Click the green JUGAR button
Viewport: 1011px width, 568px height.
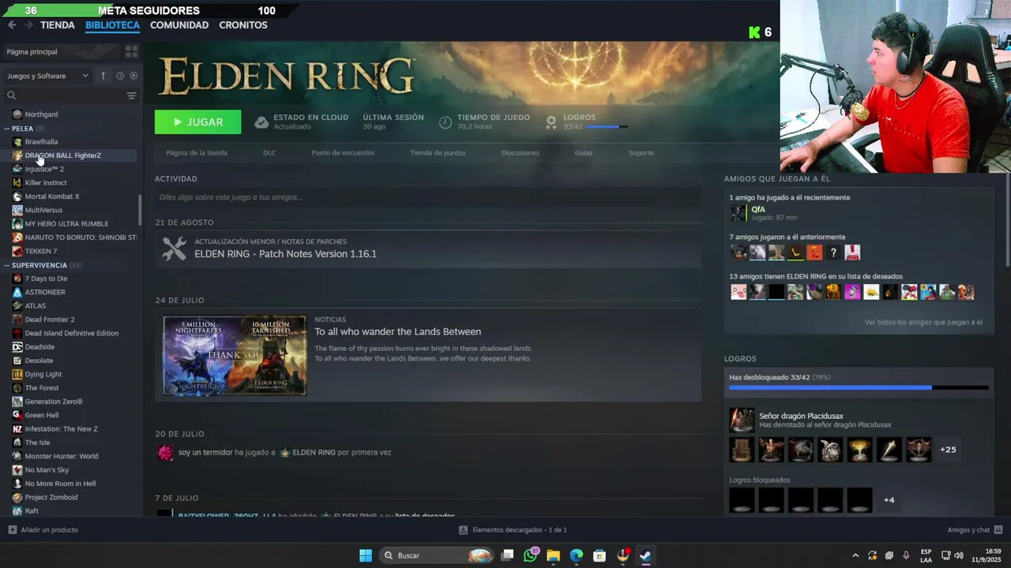pyautogui.click(x=197, y=122)
